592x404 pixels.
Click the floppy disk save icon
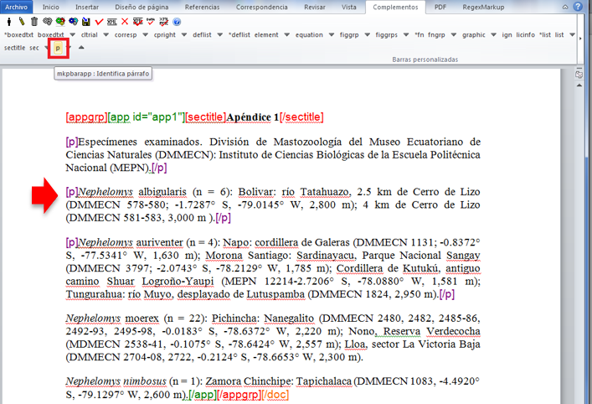click(85, 21)
